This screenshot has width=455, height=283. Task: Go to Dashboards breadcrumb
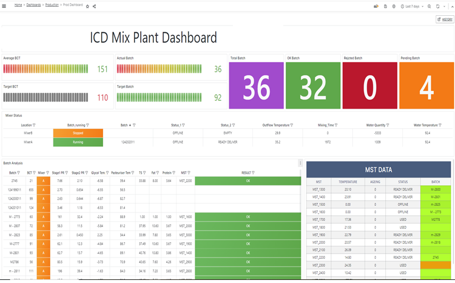pos(33,5)
